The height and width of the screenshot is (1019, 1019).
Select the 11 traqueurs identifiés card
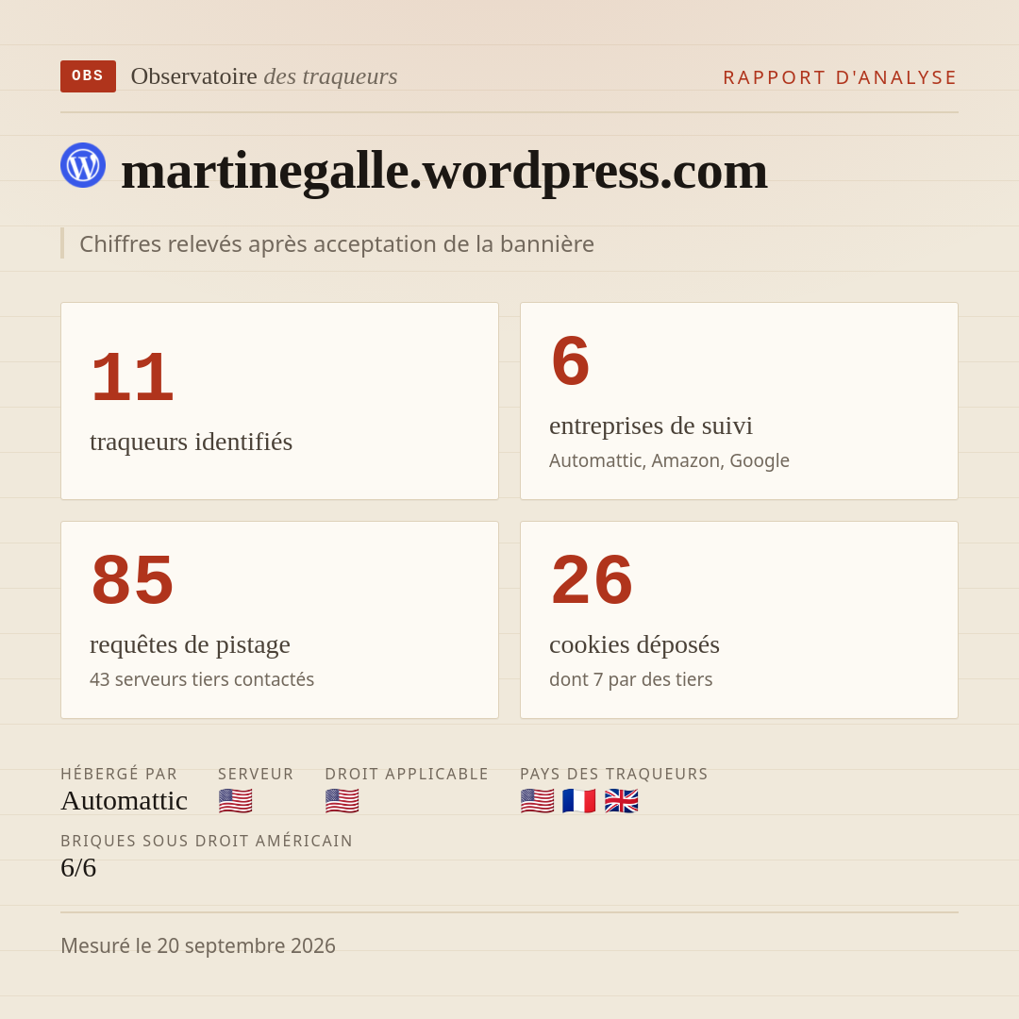tap(279, 401)
